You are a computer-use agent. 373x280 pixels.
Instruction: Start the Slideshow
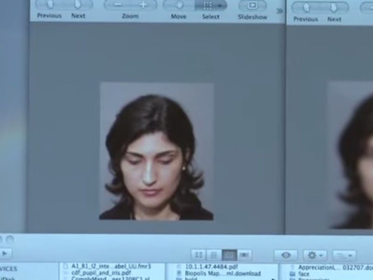click(x=252, y=5)
